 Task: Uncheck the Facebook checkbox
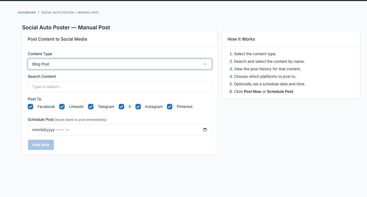pos(30,107)
